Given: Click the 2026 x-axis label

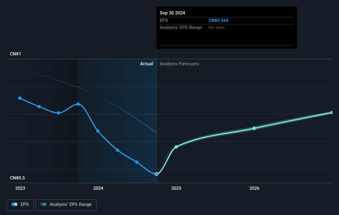Looking at the screenshot, I should pyautogui.click(x=254, y=188).
